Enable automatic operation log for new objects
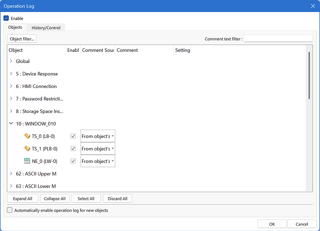The image size is (320, 231). coord(10,210)
